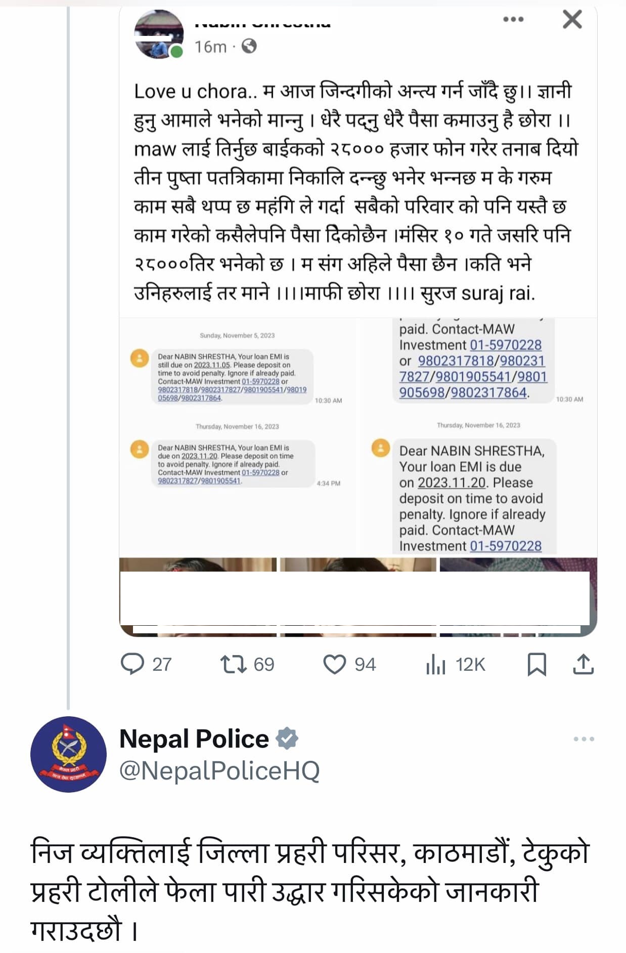Click the Nepal Police display name
This screenshot has height=953, width=626.
point(194,739)
